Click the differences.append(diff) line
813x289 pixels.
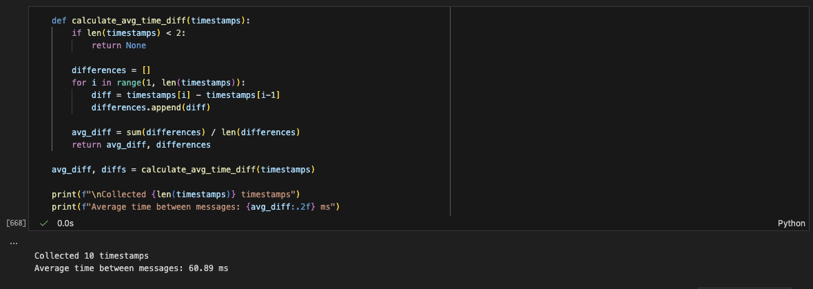[150, 108]
